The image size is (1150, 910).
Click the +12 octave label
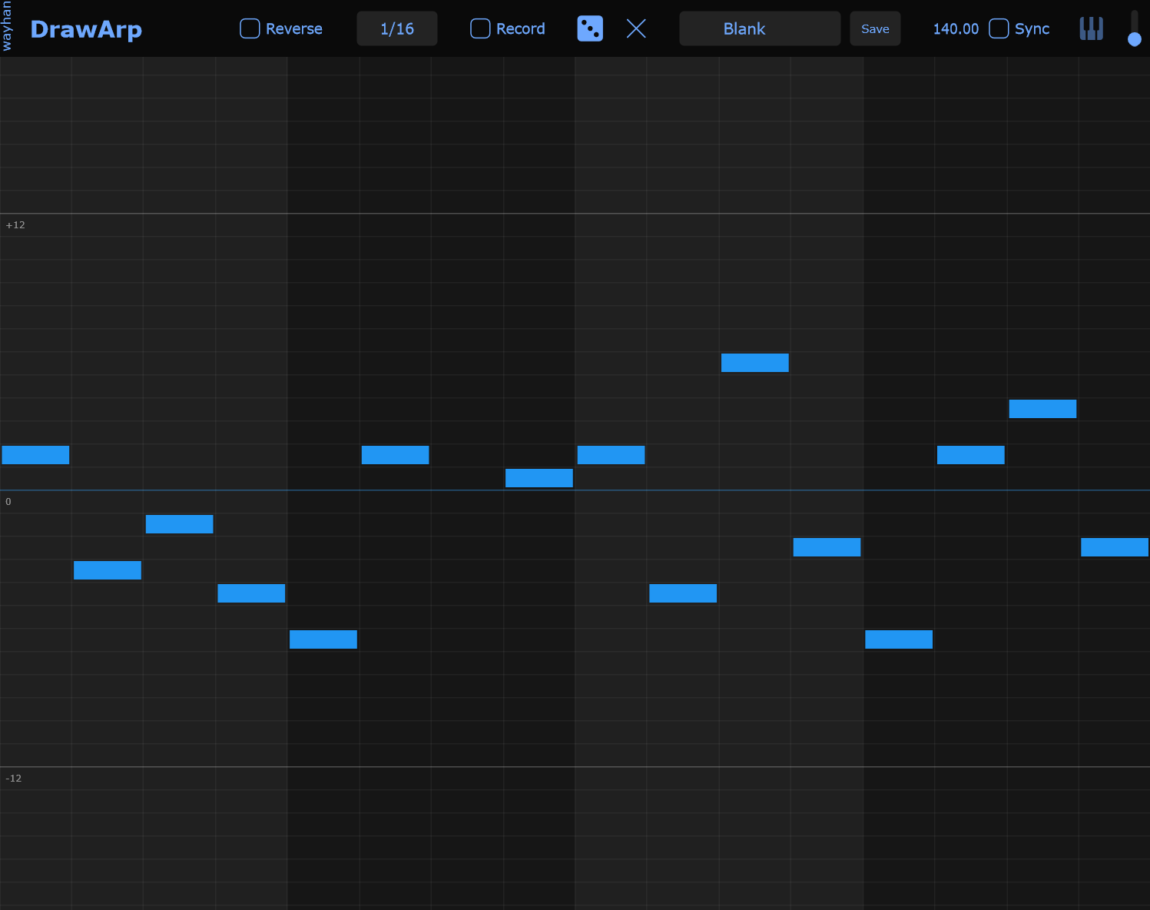click(15, 225)
